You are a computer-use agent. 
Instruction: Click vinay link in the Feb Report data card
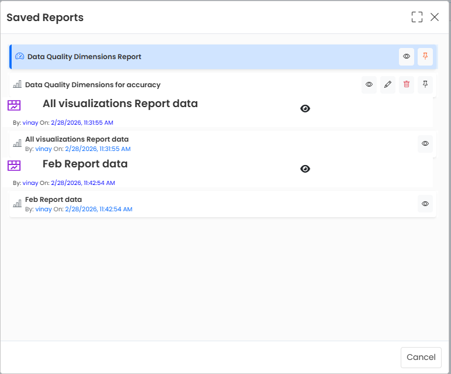pos(43,209)
